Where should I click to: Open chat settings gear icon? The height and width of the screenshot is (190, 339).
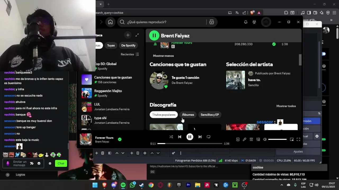click(50, 163)
